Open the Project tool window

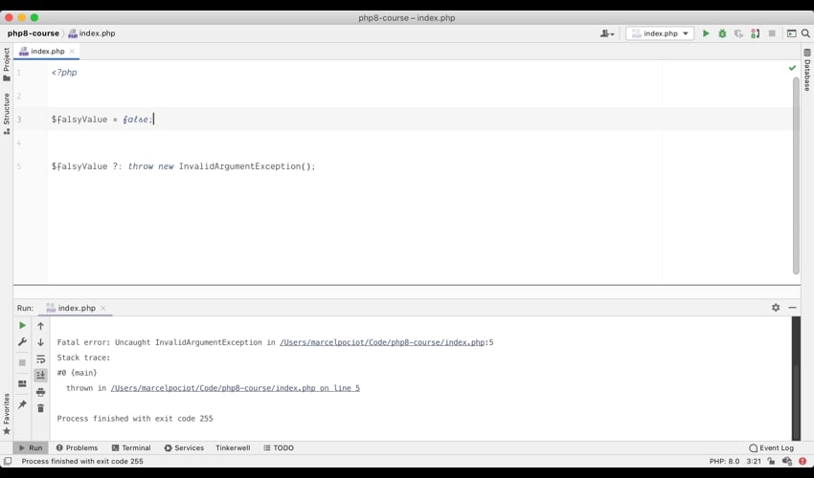point(7,64)
